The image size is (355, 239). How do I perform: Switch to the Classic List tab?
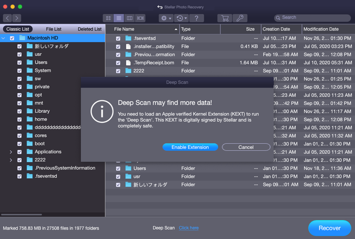[x=18, y=29]
